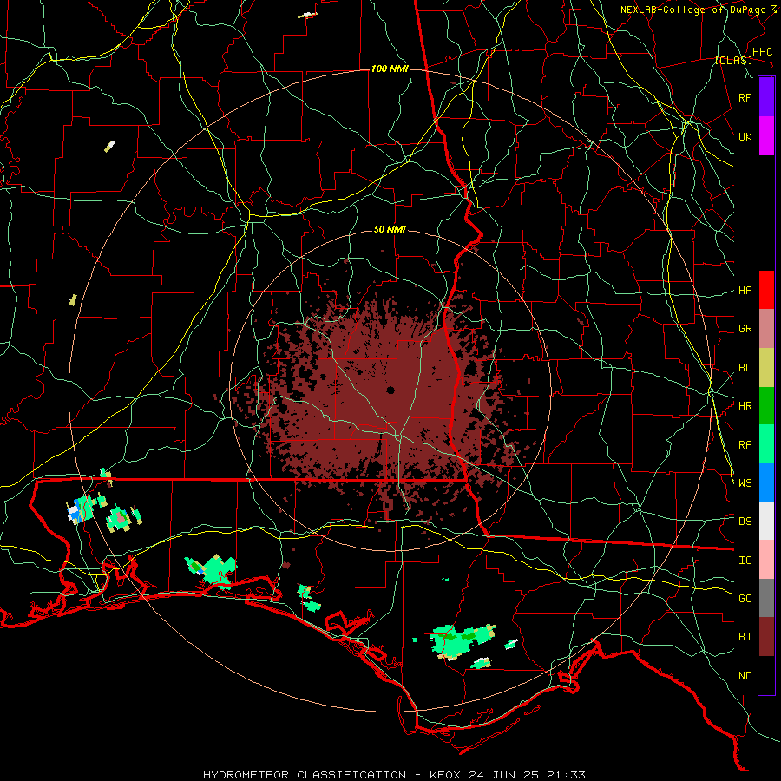Click the 'RA' legend label text
This screenshot has width=781, height=781.
click(745, 445)
